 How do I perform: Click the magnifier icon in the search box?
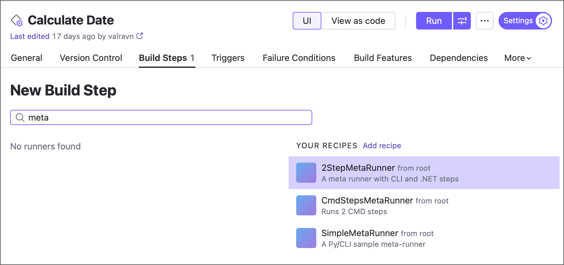click(x=20, y=117)
